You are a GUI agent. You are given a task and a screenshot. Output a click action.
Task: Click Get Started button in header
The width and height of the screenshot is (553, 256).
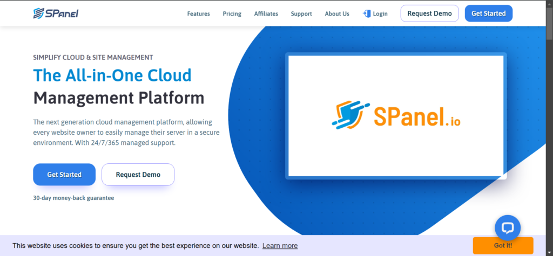pos(488,13)
